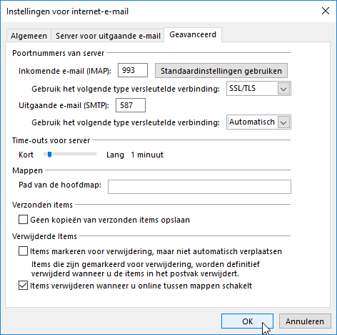Viewport: 337px width, 335px height.
Task: Click the Annuleren button
Action: click(305, 321)
